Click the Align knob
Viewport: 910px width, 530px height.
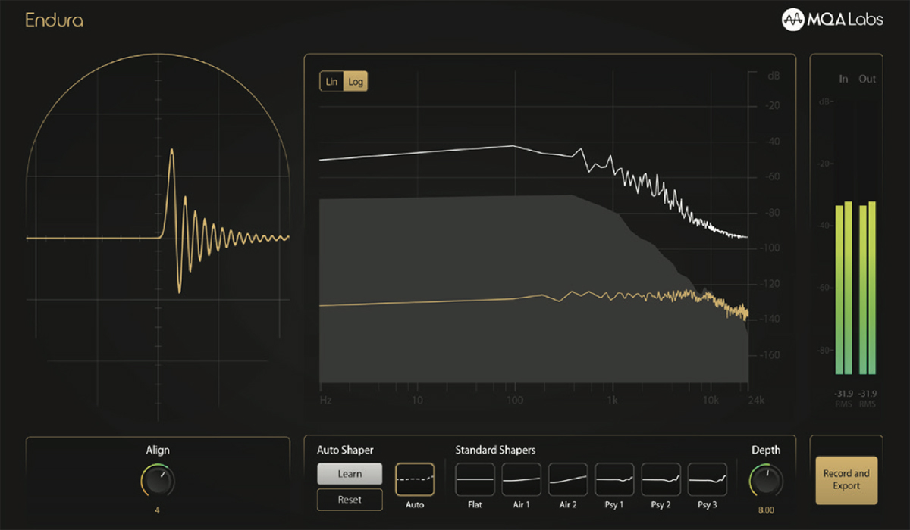(x=158, y=481)
